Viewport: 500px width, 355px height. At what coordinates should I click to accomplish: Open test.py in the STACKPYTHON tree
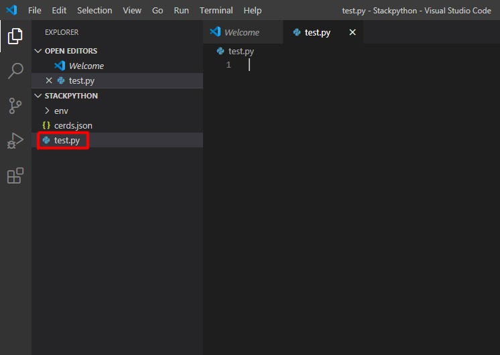[x=117, y=140]
